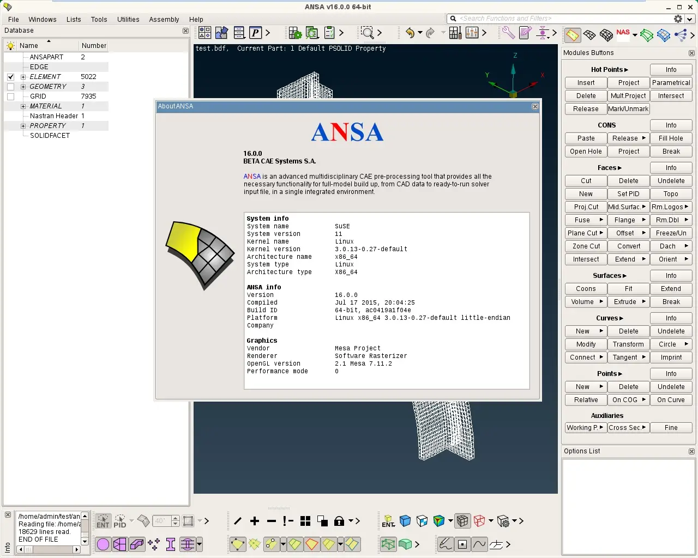Click the search magnifier in function search bar

453,19
